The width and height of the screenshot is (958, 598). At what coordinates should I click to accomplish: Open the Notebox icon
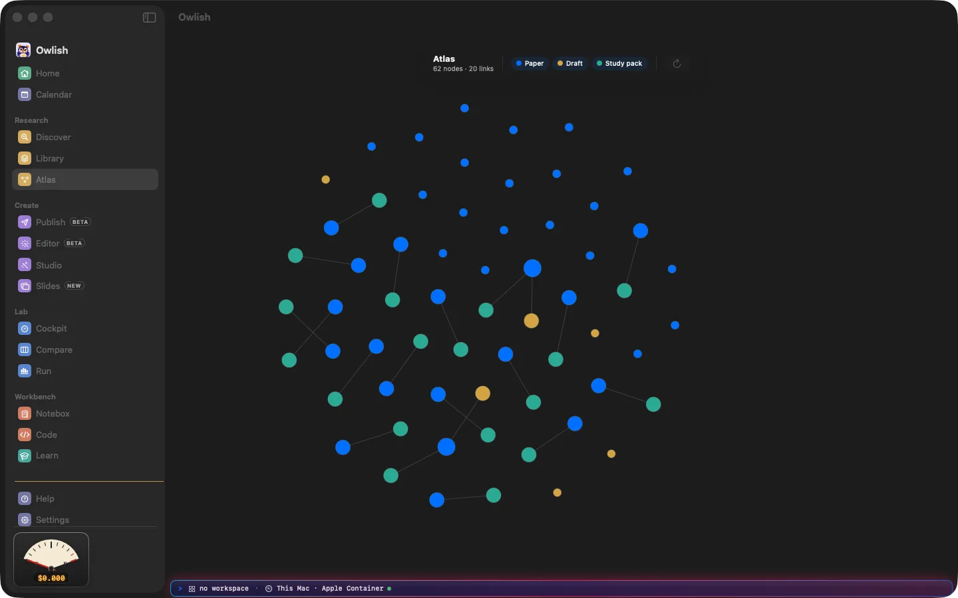25,413
